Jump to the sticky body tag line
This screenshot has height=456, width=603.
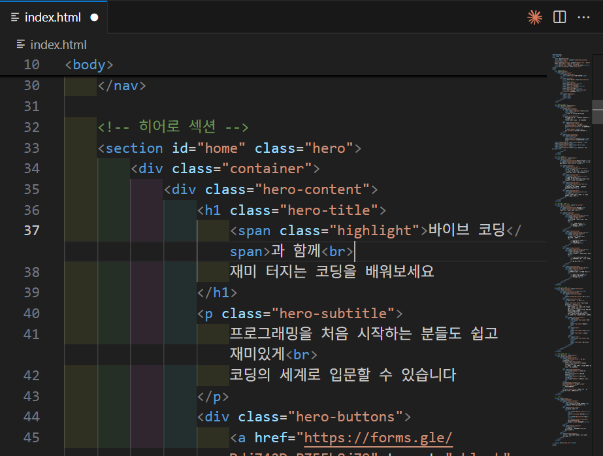tap(93, 65)
